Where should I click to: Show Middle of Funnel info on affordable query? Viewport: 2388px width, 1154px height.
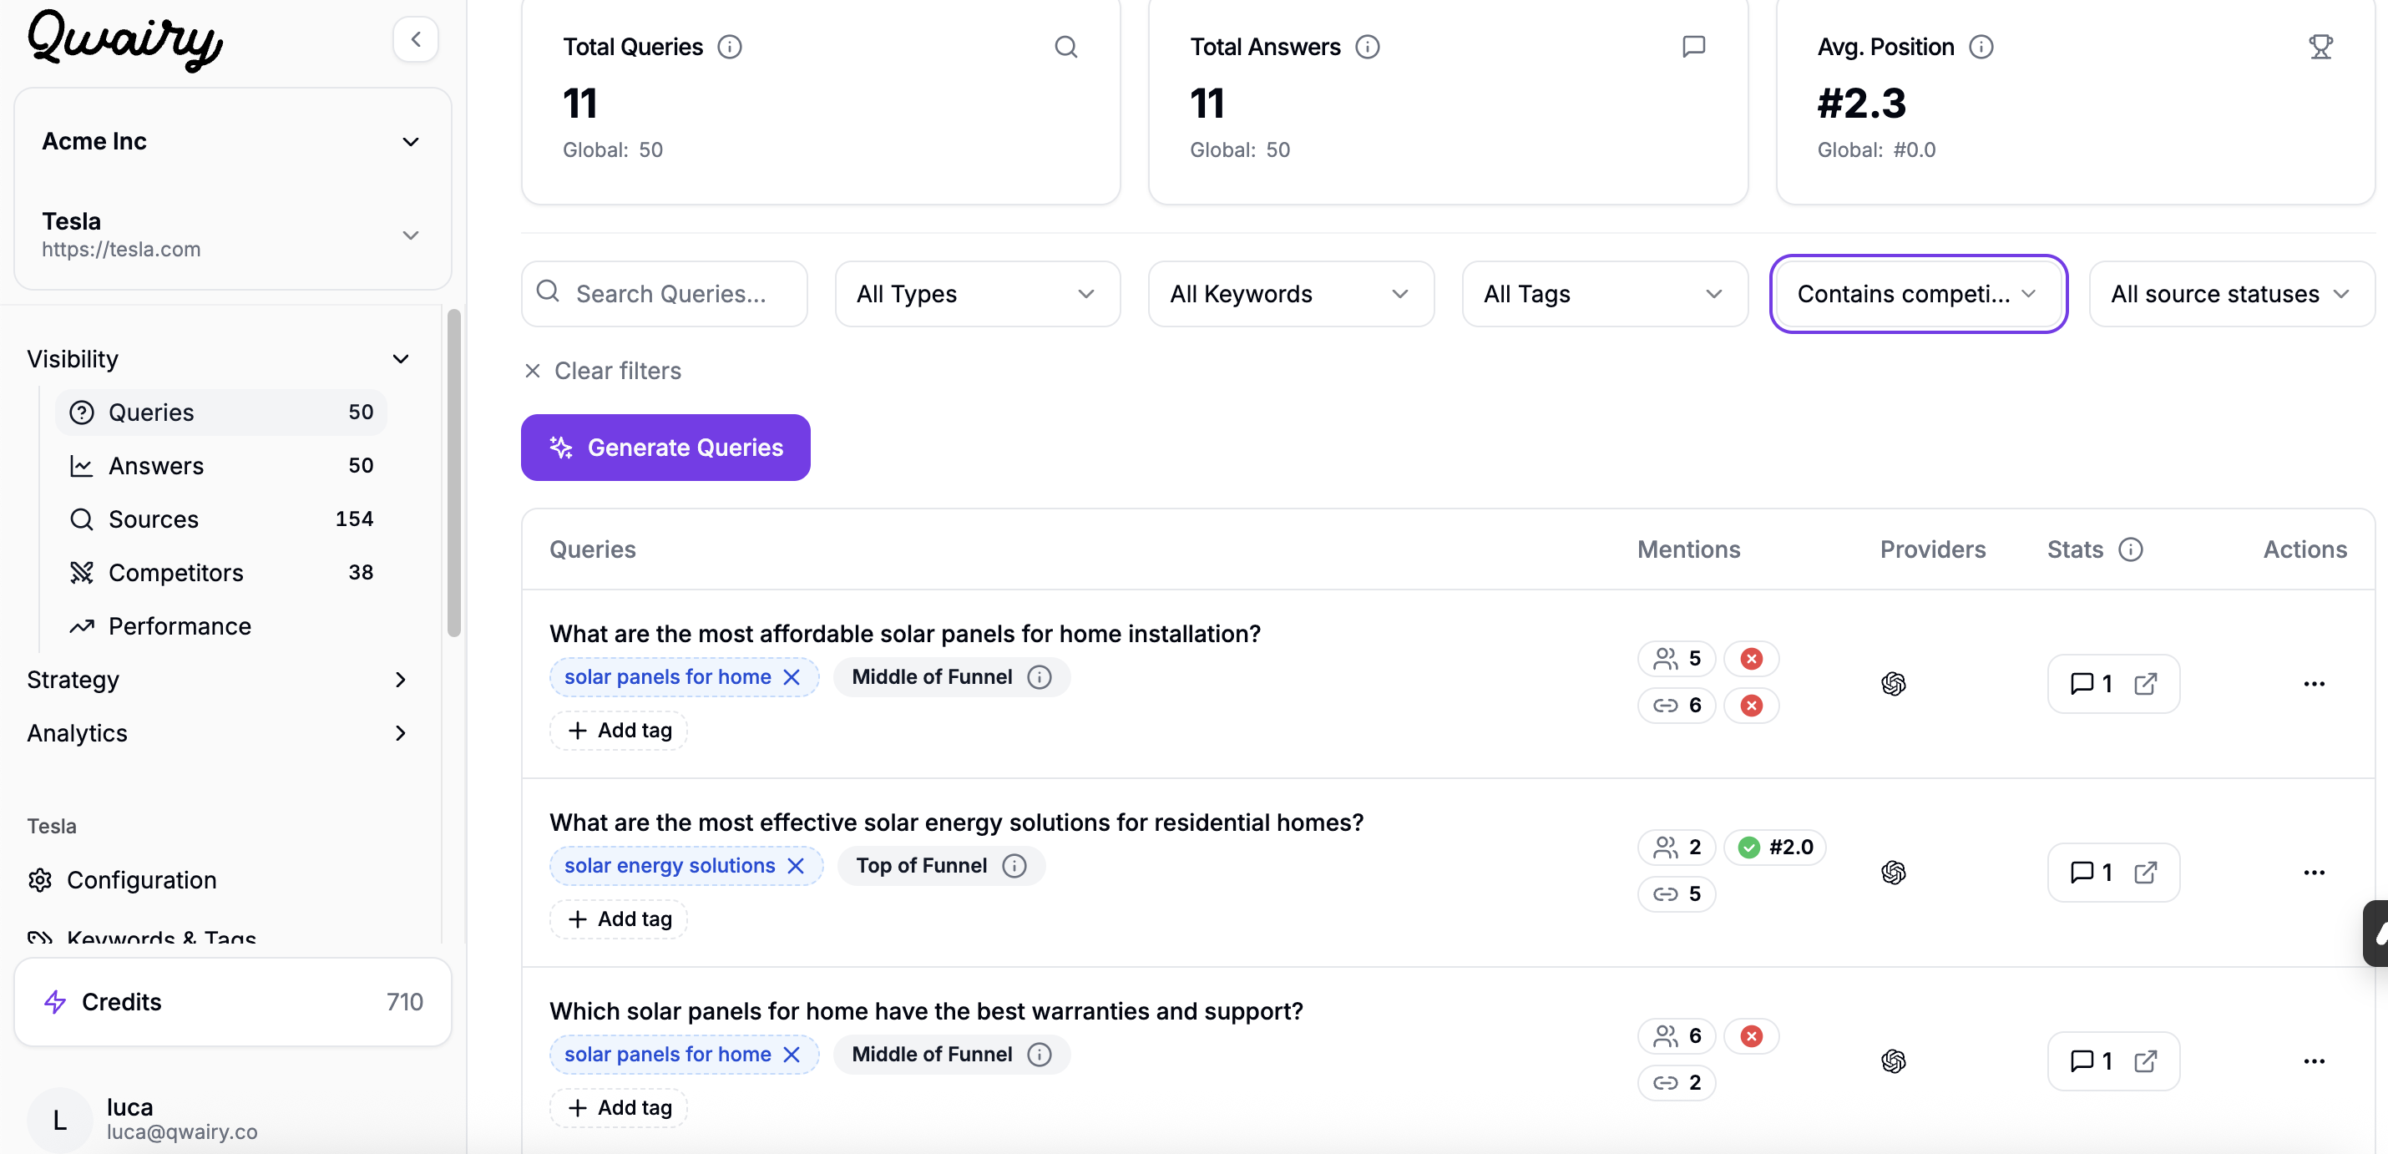click(x=1040, y=676)
